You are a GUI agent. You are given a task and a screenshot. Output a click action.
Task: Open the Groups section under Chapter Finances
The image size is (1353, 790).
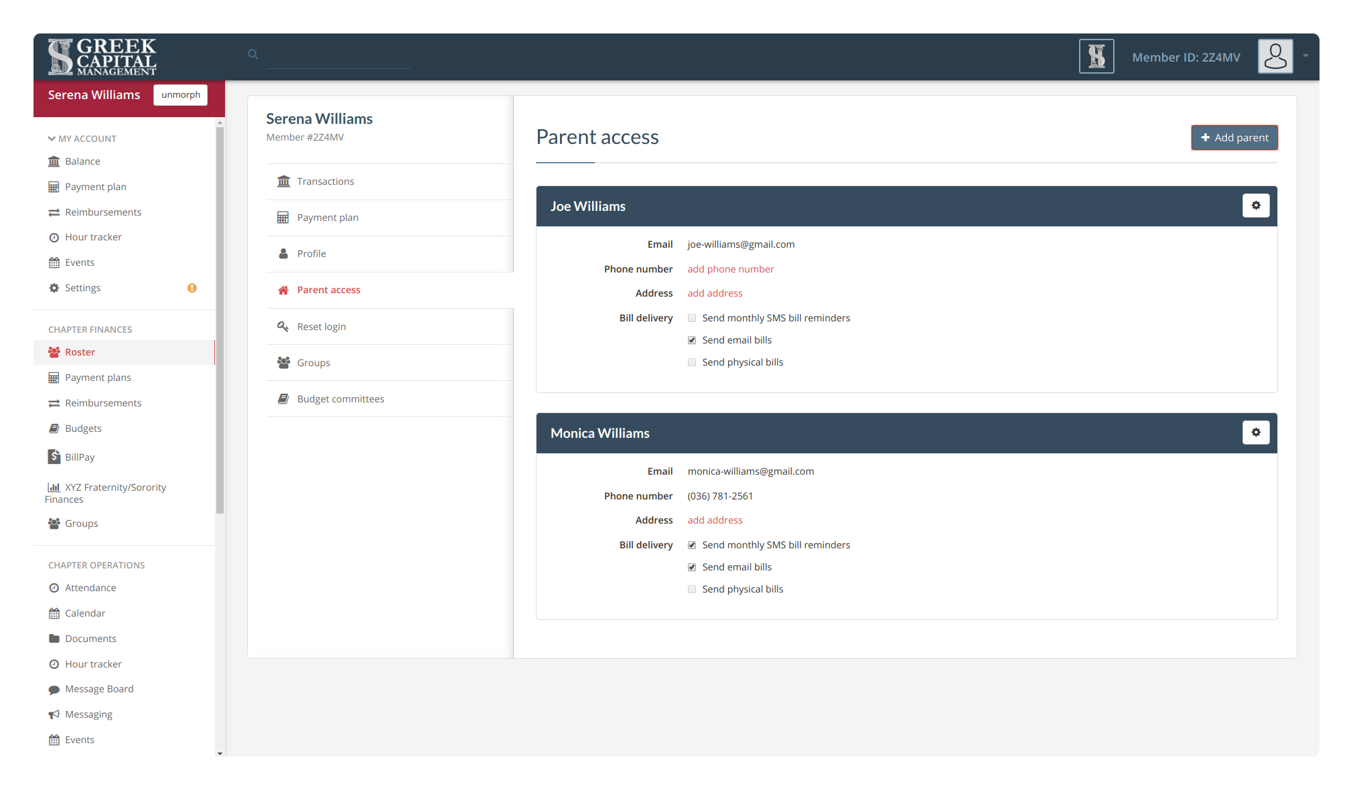tap(81, 524)
